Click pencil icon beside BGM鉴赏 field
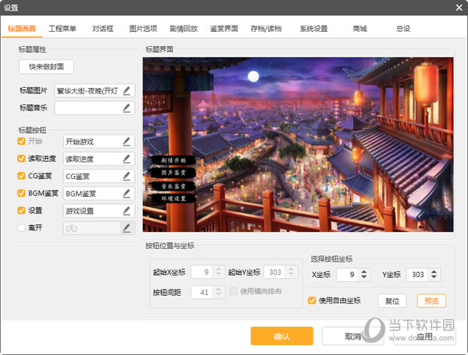This screenshot has height=355, width=468. (126, 193)
